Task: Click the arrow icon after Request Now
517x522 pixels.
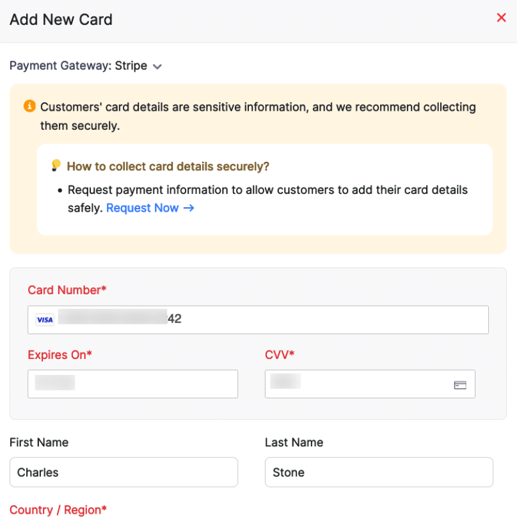Action: pos(191,208)
